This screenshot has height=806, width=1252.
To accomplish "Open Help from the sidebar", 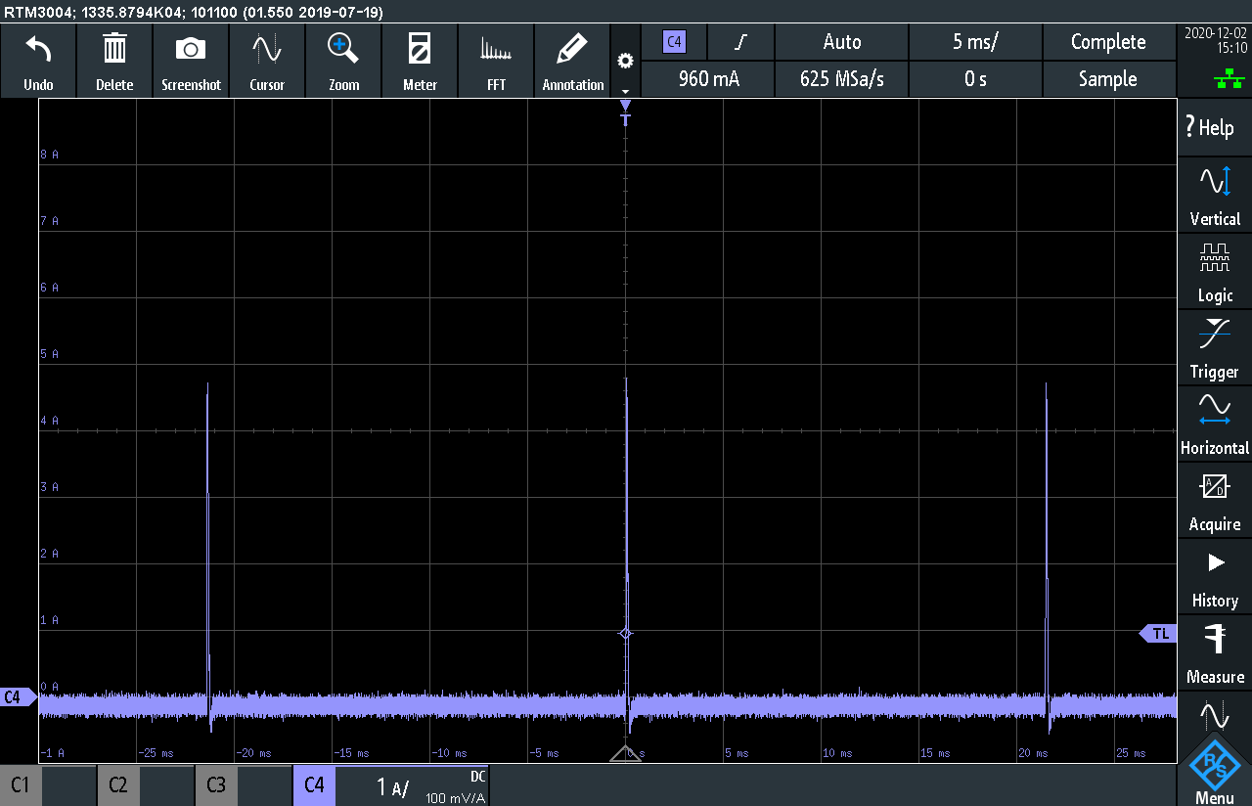I will click(1214, 127).
